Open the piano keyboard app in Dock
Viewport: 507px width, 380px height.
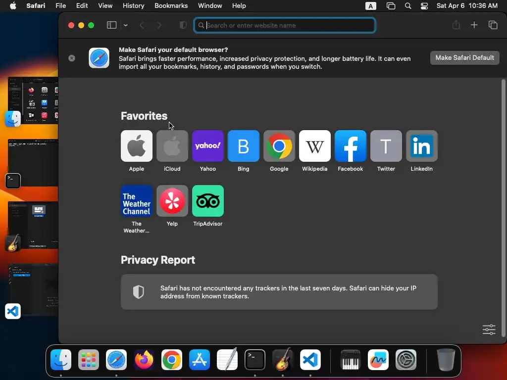tap(351, 360)
